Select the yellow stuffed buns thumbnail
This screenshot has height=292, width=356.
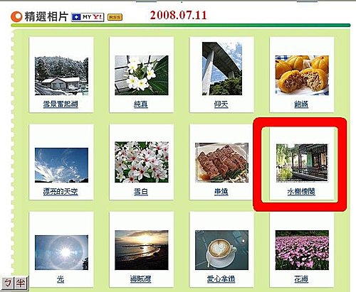[302, 75]
